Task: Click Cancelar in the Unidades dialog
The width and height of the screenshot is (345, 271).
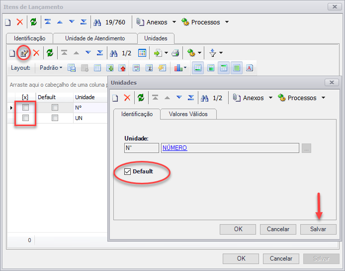Action: [x=278, y=229]
